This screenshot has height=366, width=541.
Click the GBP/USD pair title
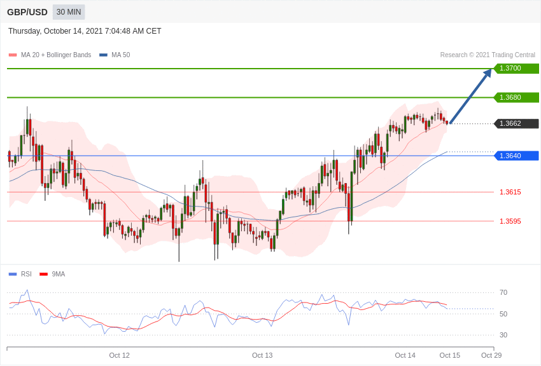click(x=27, y=12)
